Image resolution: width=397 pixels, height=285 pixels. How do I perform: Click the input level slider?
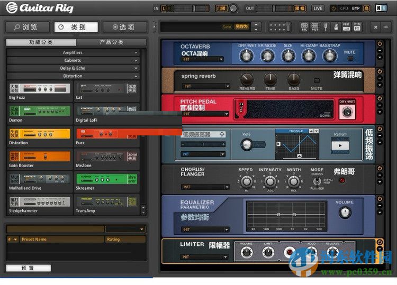(x=191, y=8)
